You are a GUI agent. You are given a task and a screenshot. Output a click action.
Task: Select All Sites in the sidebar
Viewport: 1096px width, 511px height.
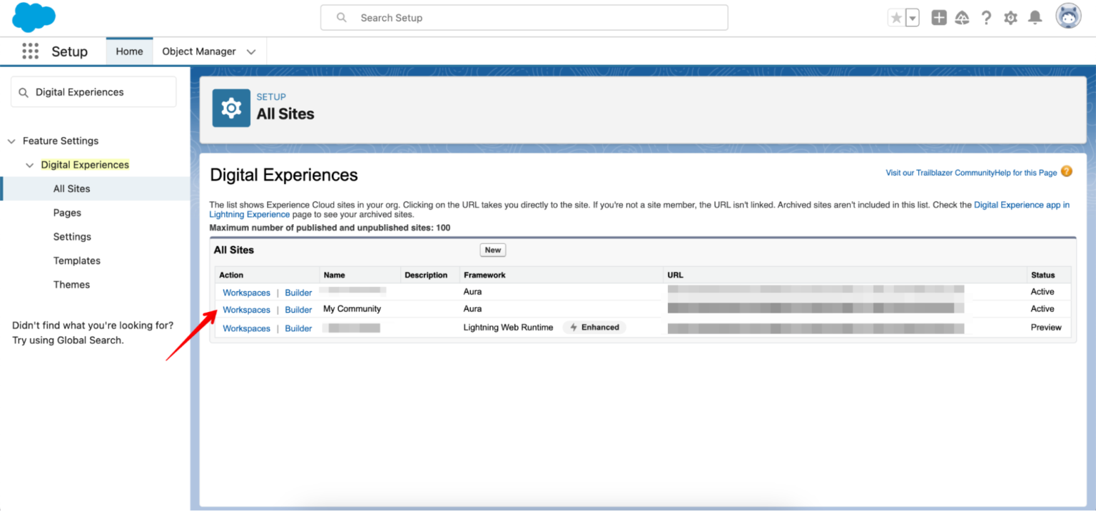[71, 188]
